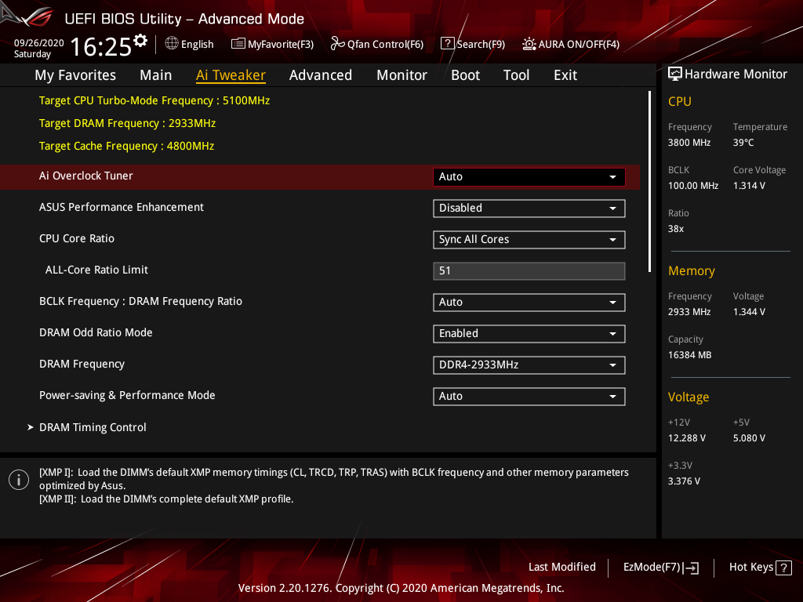Click the Hardware Monitor screen icon

[x=675, y=74]
